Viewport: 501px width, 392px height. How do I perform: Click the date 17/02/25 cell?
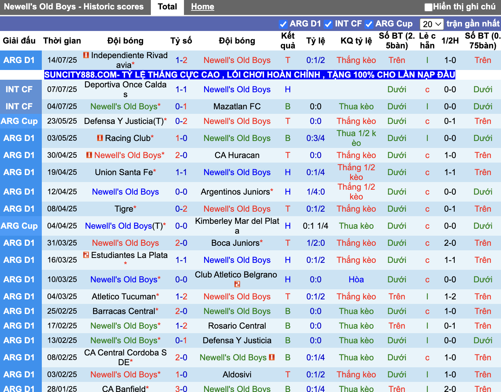tap(62, 326)
